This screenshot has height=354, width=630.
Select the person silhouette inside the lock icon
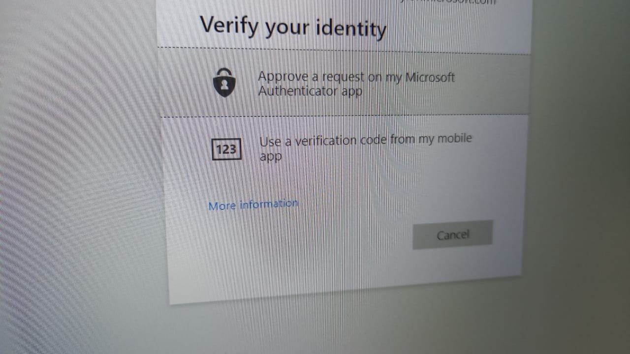pos(224,85)
